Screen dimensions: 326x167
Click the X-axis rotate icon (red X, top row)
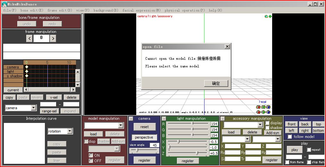click(x=258, y=107)
